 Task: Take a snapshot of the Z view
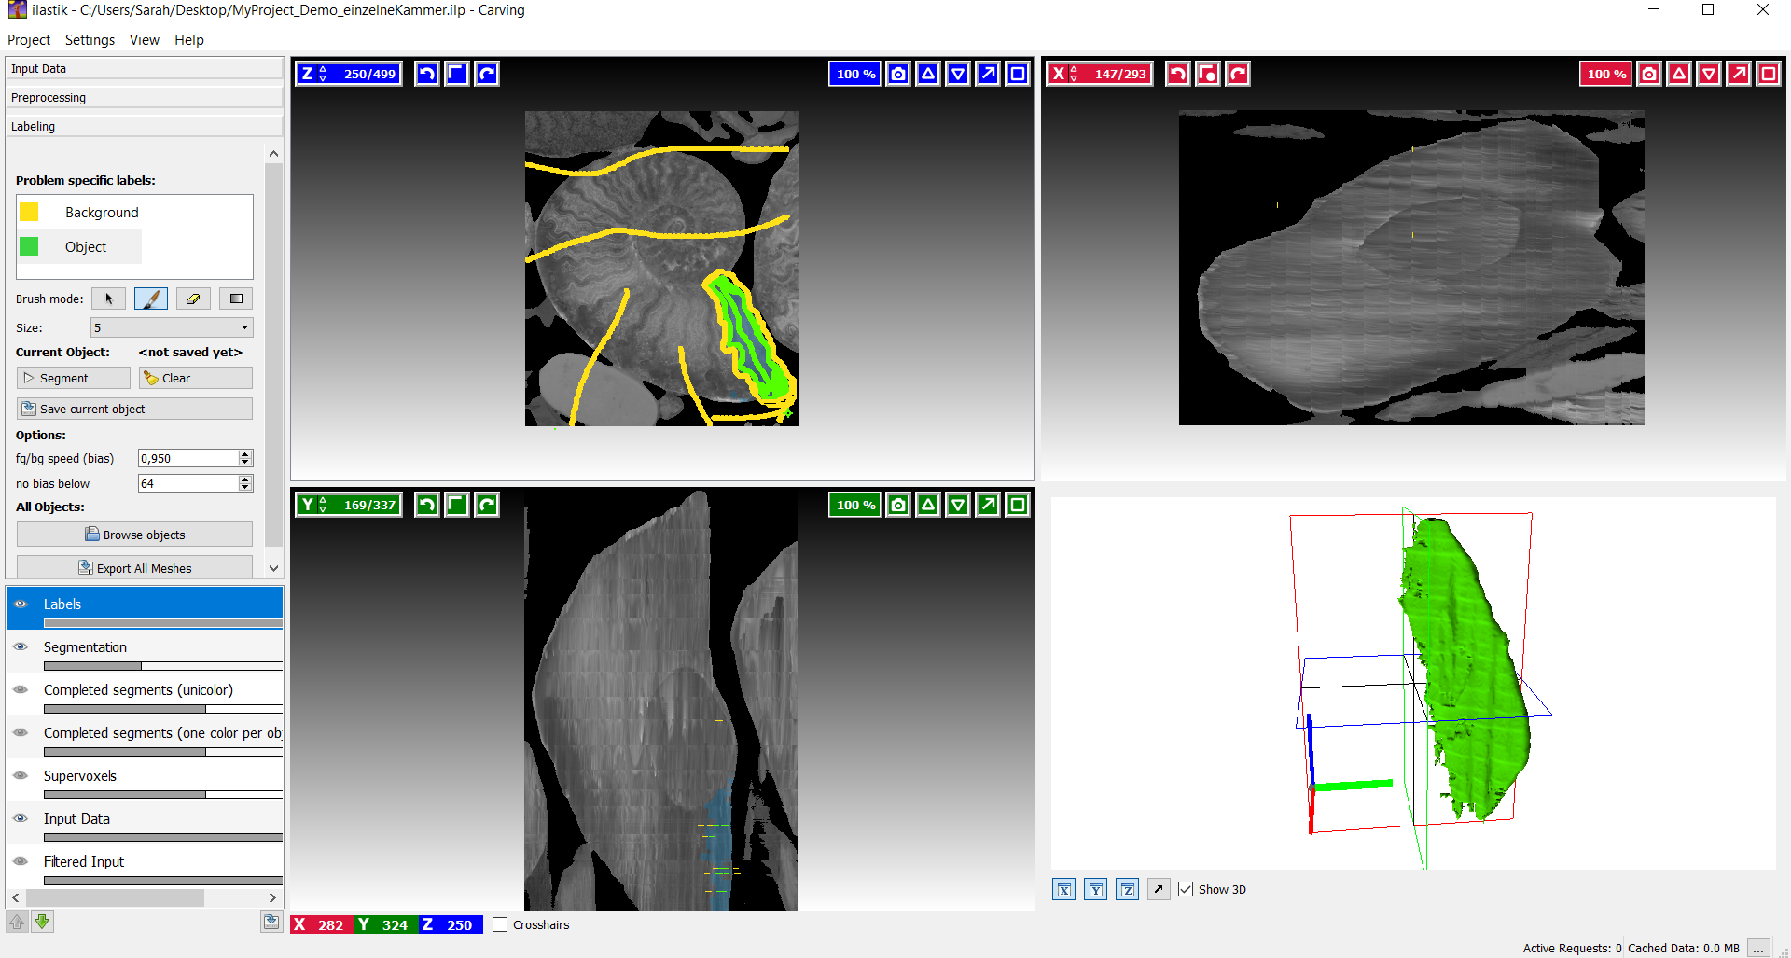[898, 74]
